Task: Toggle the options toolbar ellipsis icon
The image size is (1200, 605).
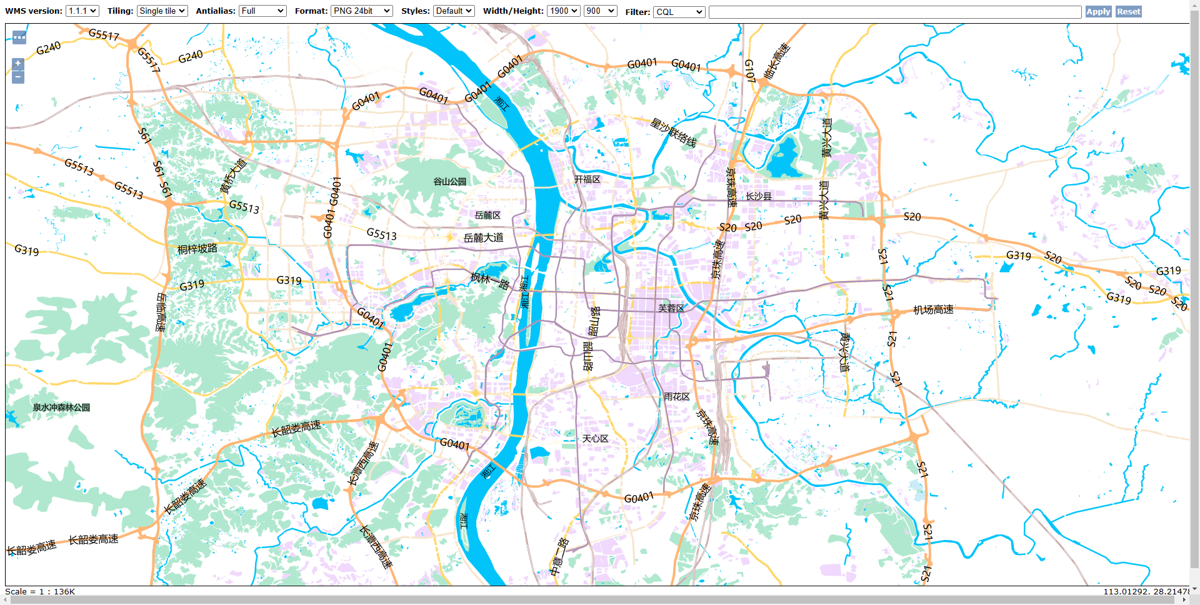Action: click(19, 37)
